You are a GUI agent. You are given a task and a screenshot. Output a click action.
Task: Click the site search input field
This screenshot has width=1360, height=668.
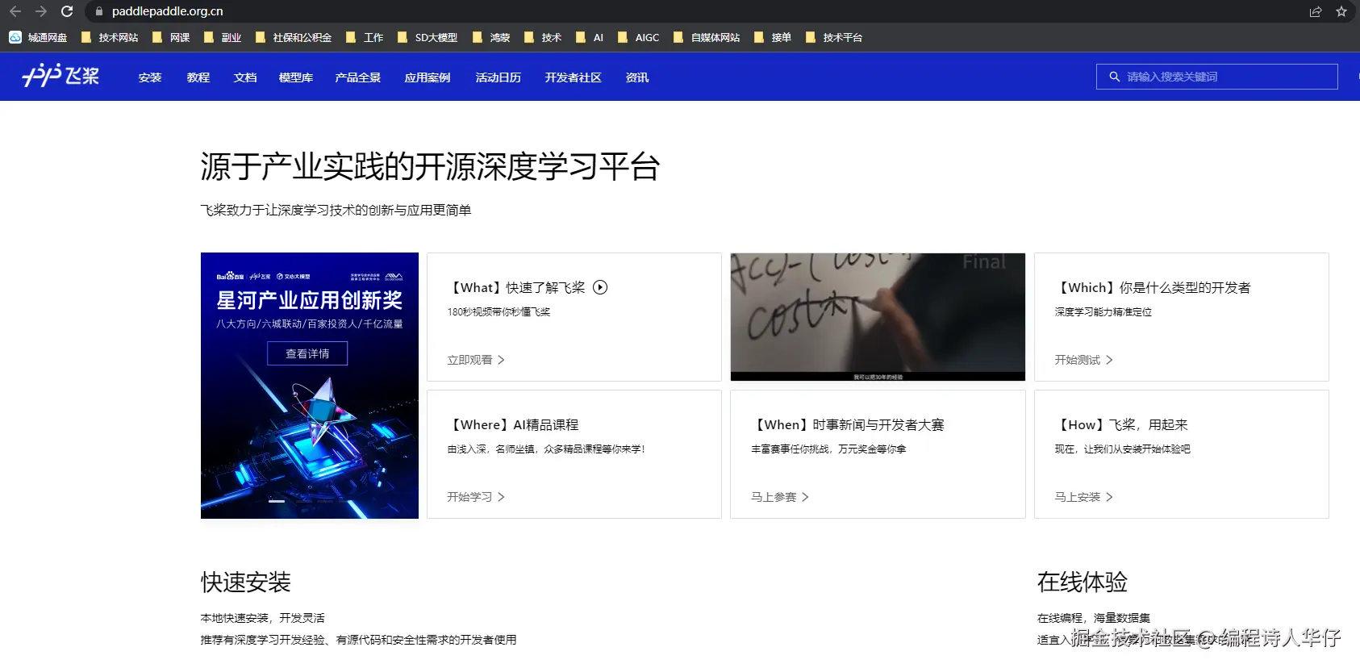point(1216,77)
